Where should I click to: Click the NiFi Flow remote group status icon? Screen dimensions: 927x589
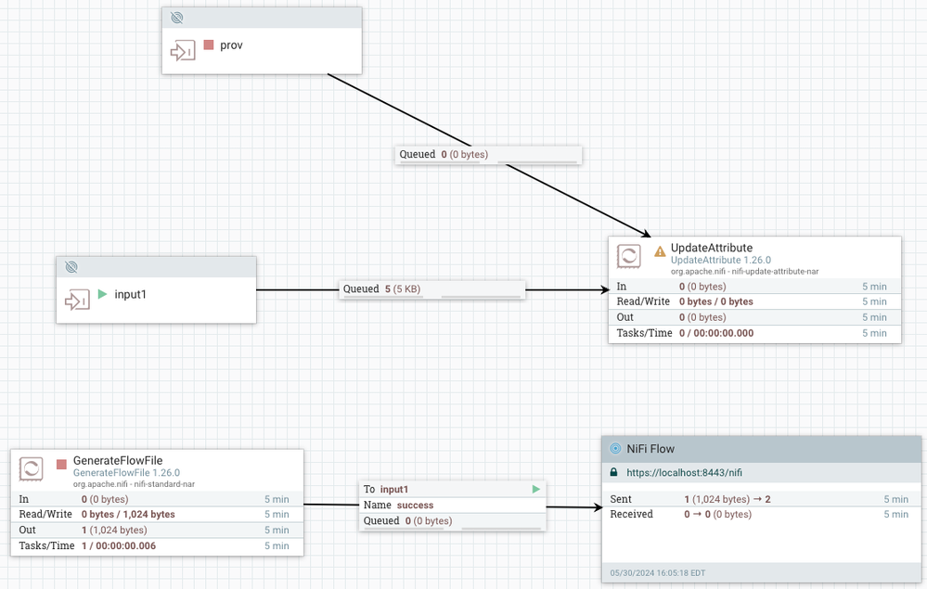[x=615, y=448]
